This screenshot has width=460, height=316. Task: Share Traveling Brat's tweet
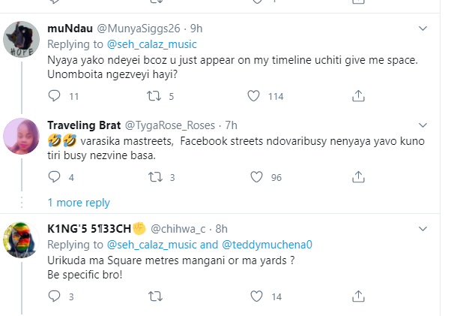pyautogui.click(x=358, y=177)
